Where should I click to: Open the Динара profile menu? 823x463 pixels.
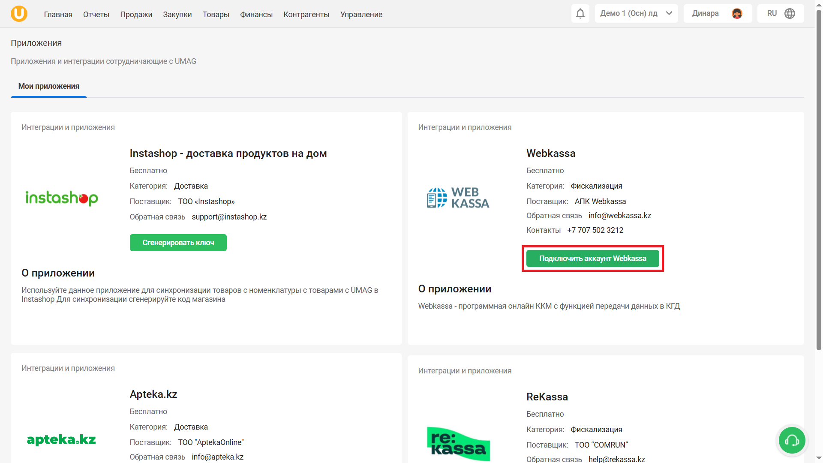pyautogui.click(x=706, y=14)
